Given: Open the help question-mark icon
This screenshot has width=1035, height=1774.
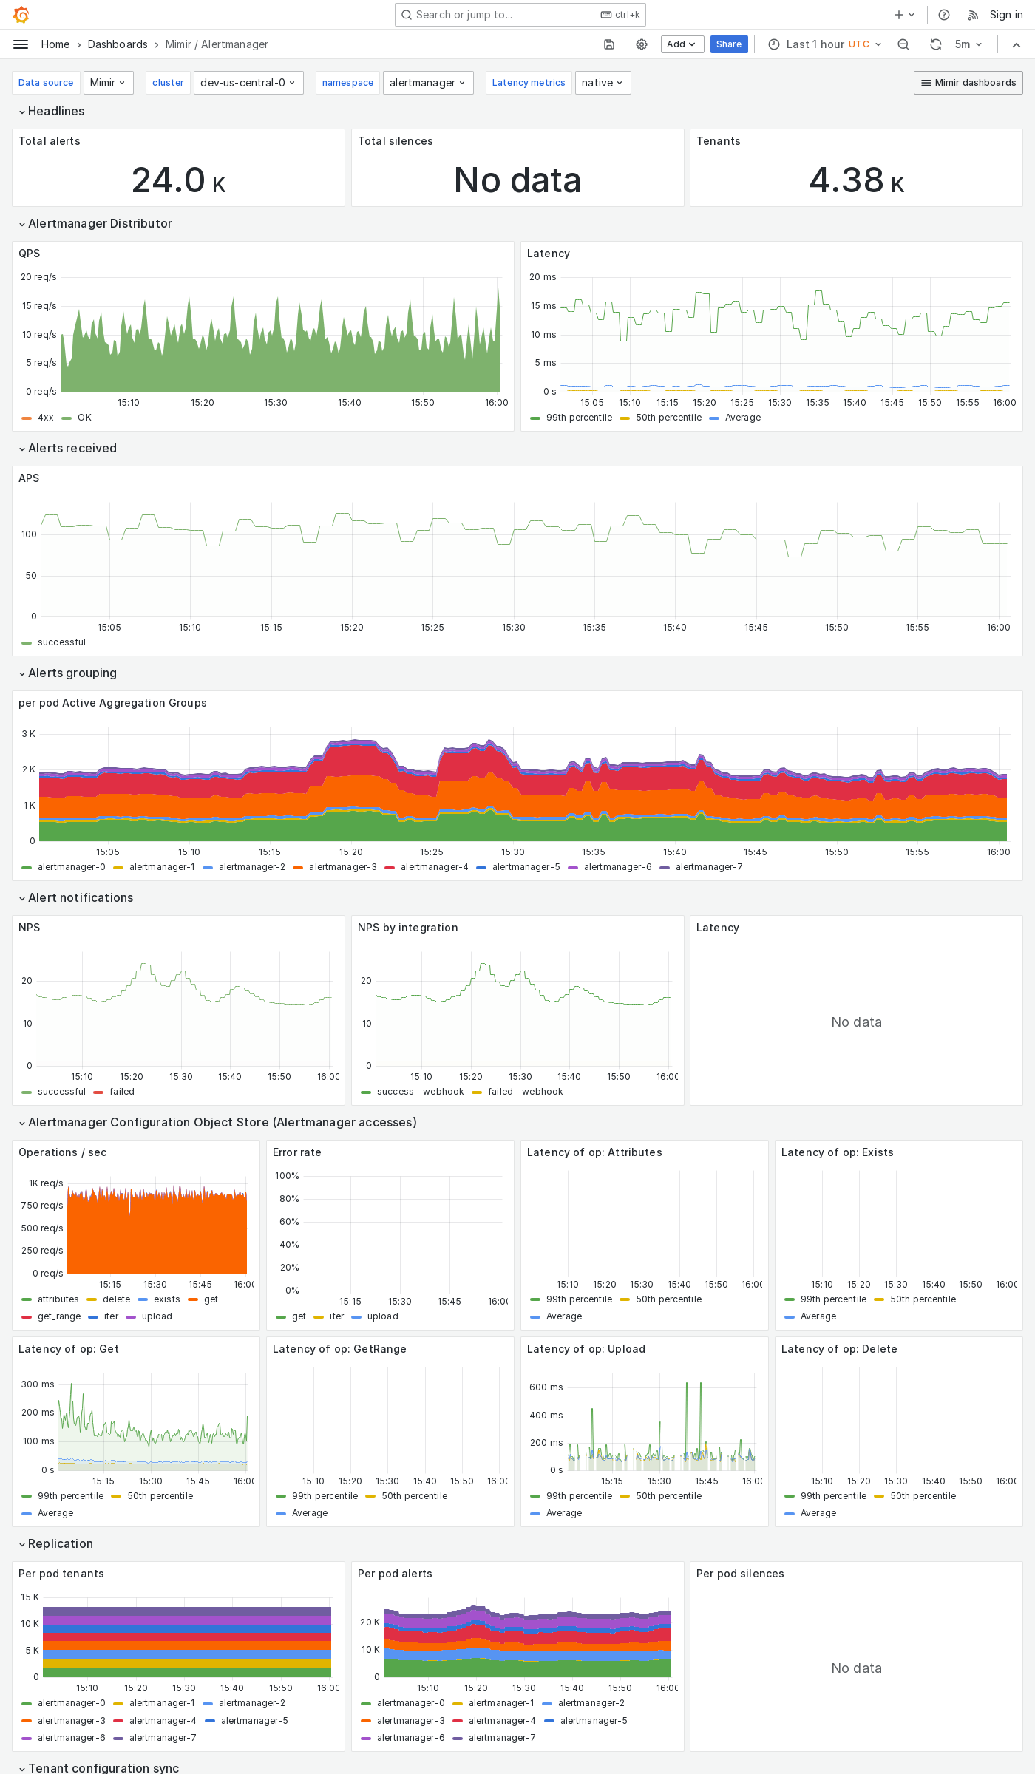Looking at the screenshot, I should tap(944, 15).
